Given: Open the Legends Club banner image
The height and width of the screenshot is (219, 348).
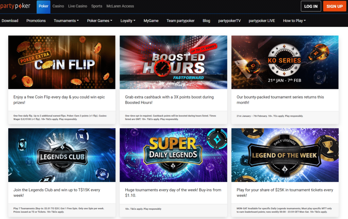Looking at the screenshot, I should pyautogui.click(x=62, y=155).
